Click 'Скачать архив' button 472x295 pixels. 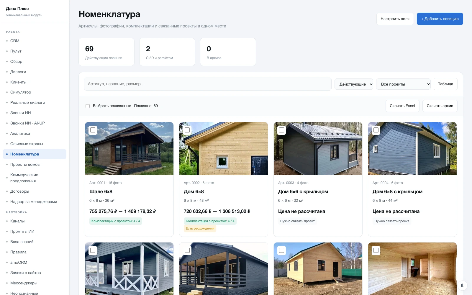pos(440,106)
